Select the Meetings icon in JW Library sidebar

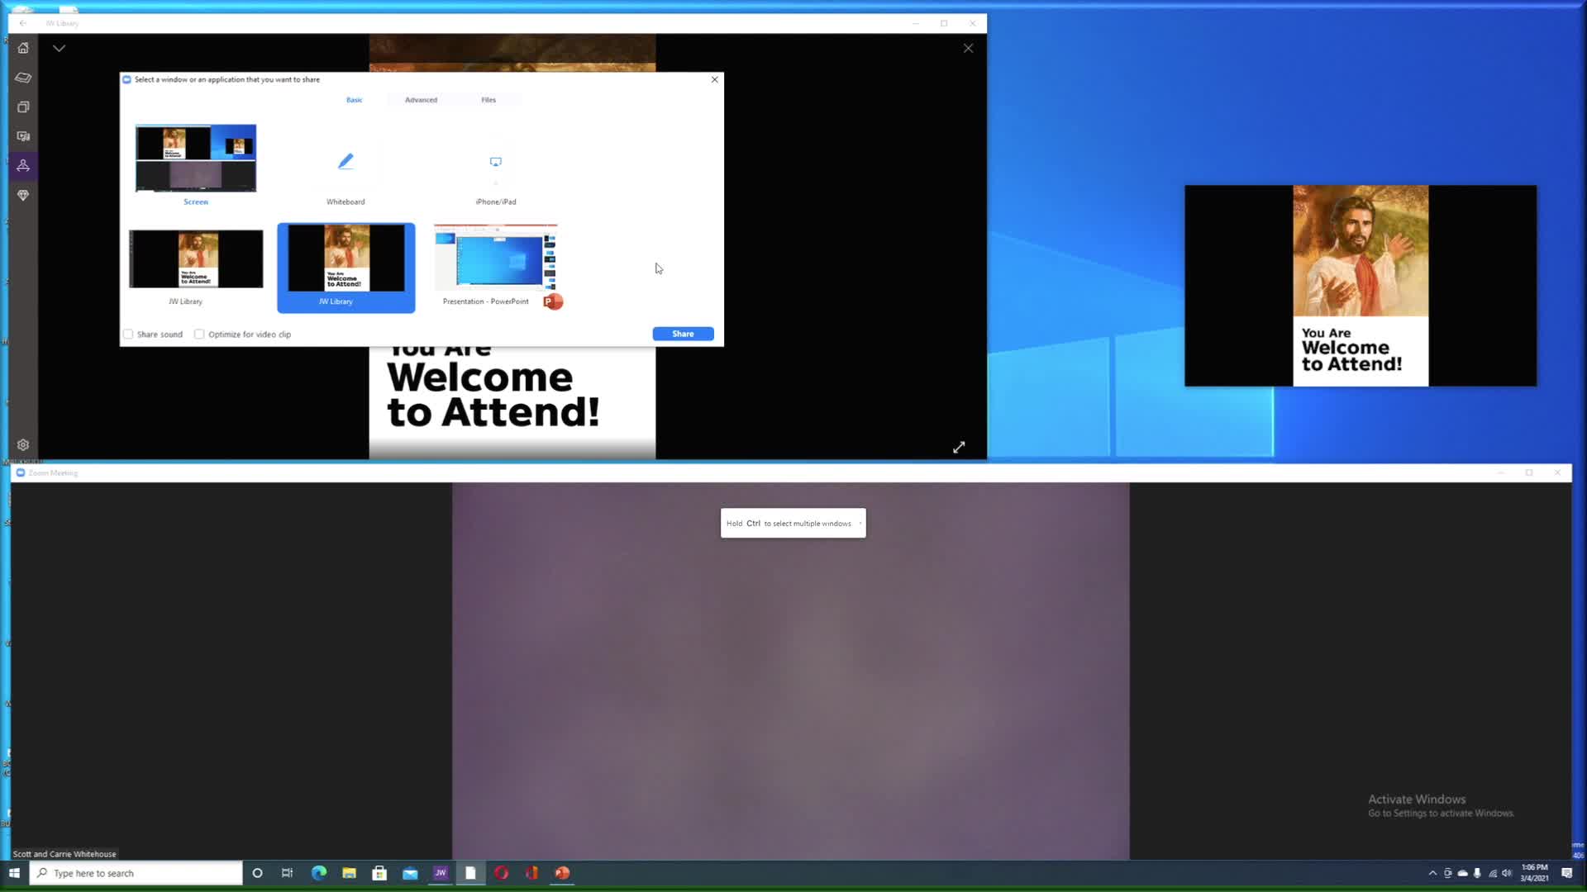pyautogui.click(x=22, y=165)
